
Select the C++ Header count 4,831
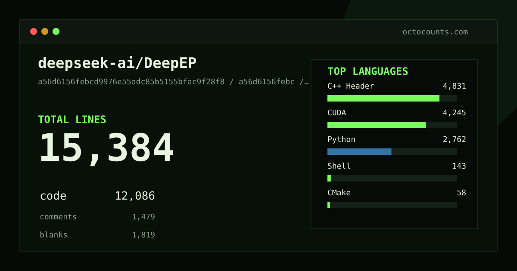point(455,86)
